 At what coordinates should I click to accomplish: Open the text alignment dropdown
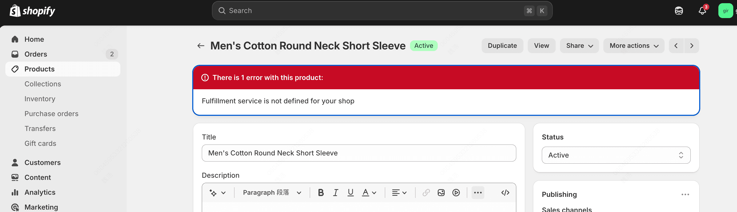click(x=399, y=193)
